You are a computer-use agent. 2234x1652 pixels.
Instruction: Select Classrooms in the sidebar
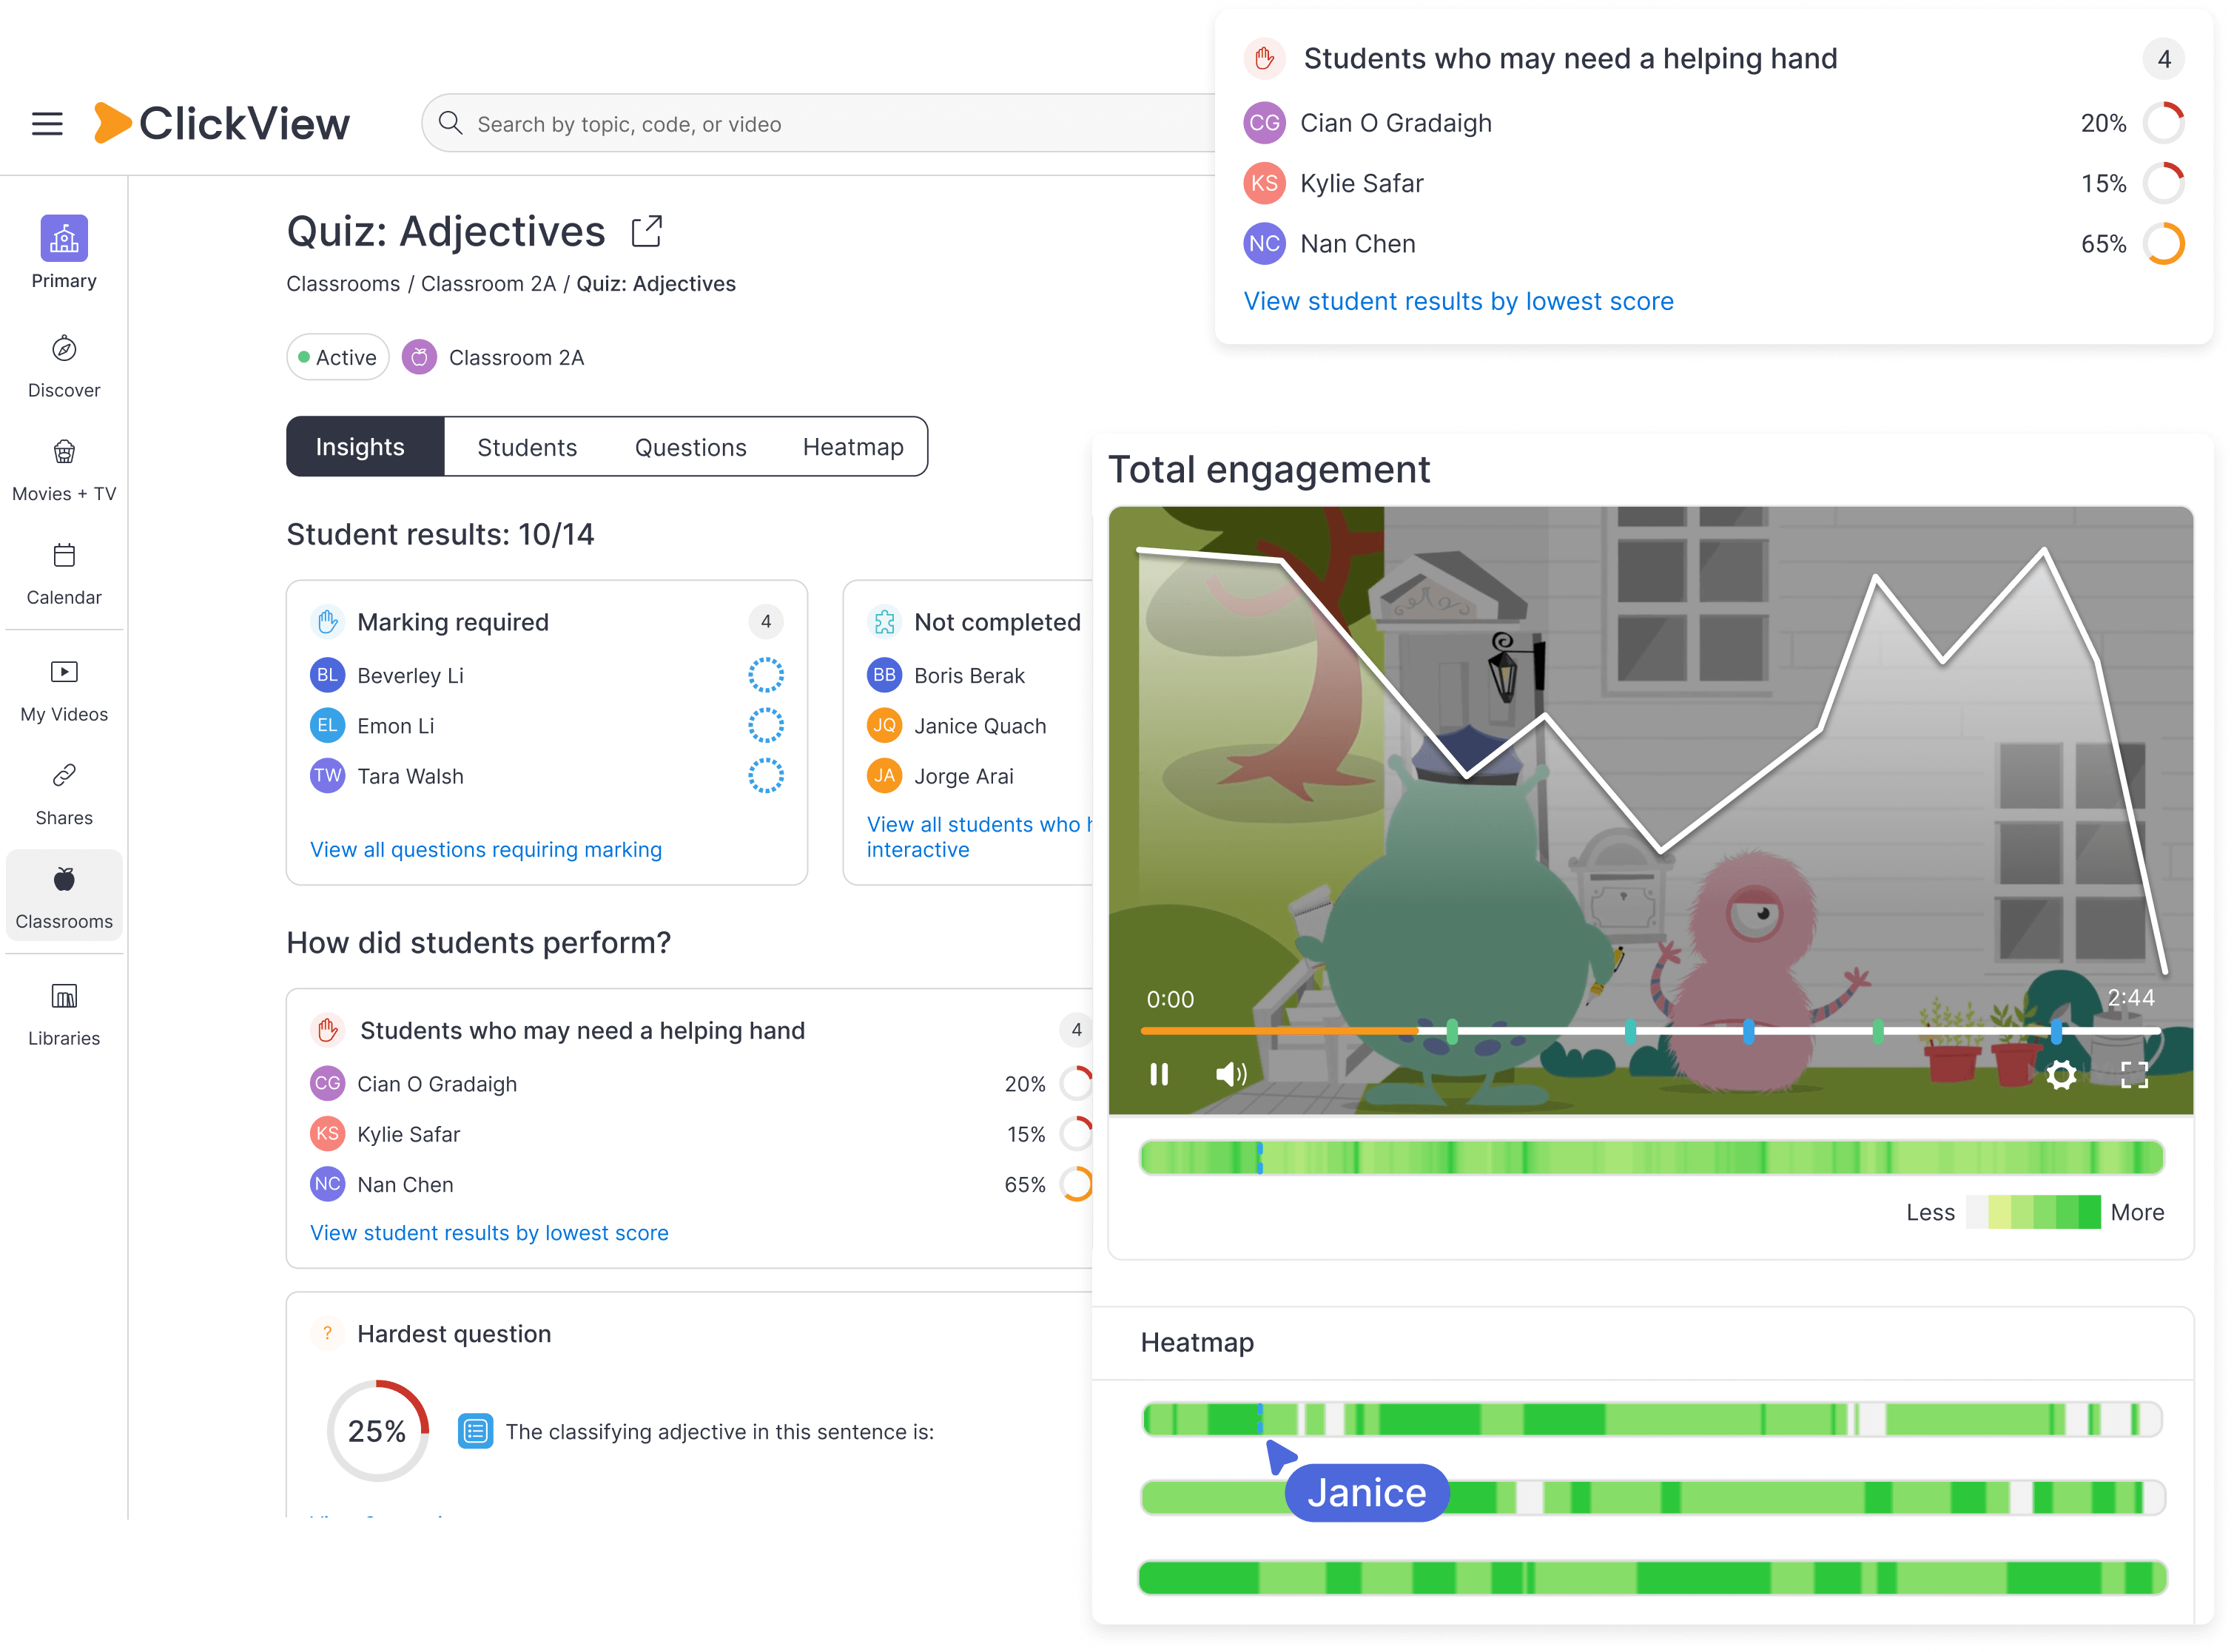pyautogui.click(x=64, y=897)
